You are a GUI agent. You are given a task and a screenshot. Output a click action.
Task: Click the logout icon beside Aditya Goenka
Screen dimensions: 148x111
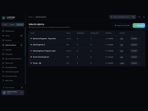tap(22, 93)
